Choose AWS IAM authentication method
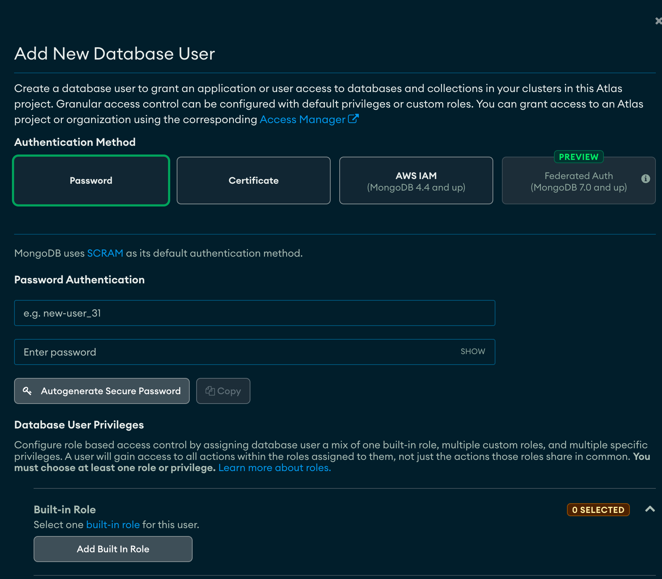The width and height of the screenshot is (662, 579). coord(416,180)
